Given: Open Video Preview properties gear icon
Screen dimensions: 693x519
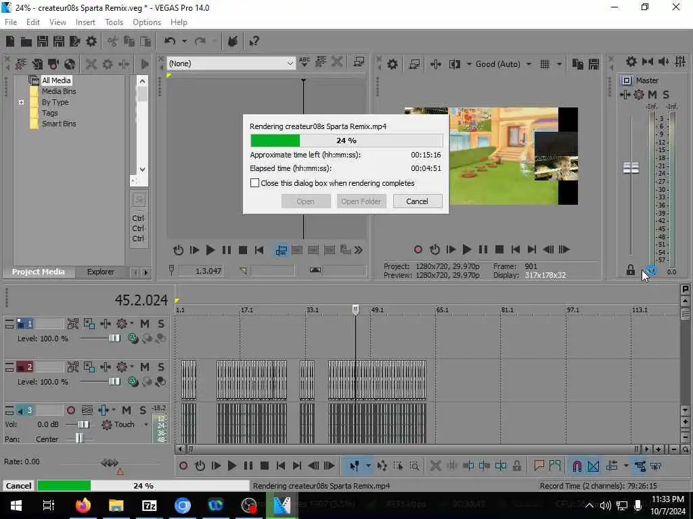Looking at the screenshot, I should (392, 64).
